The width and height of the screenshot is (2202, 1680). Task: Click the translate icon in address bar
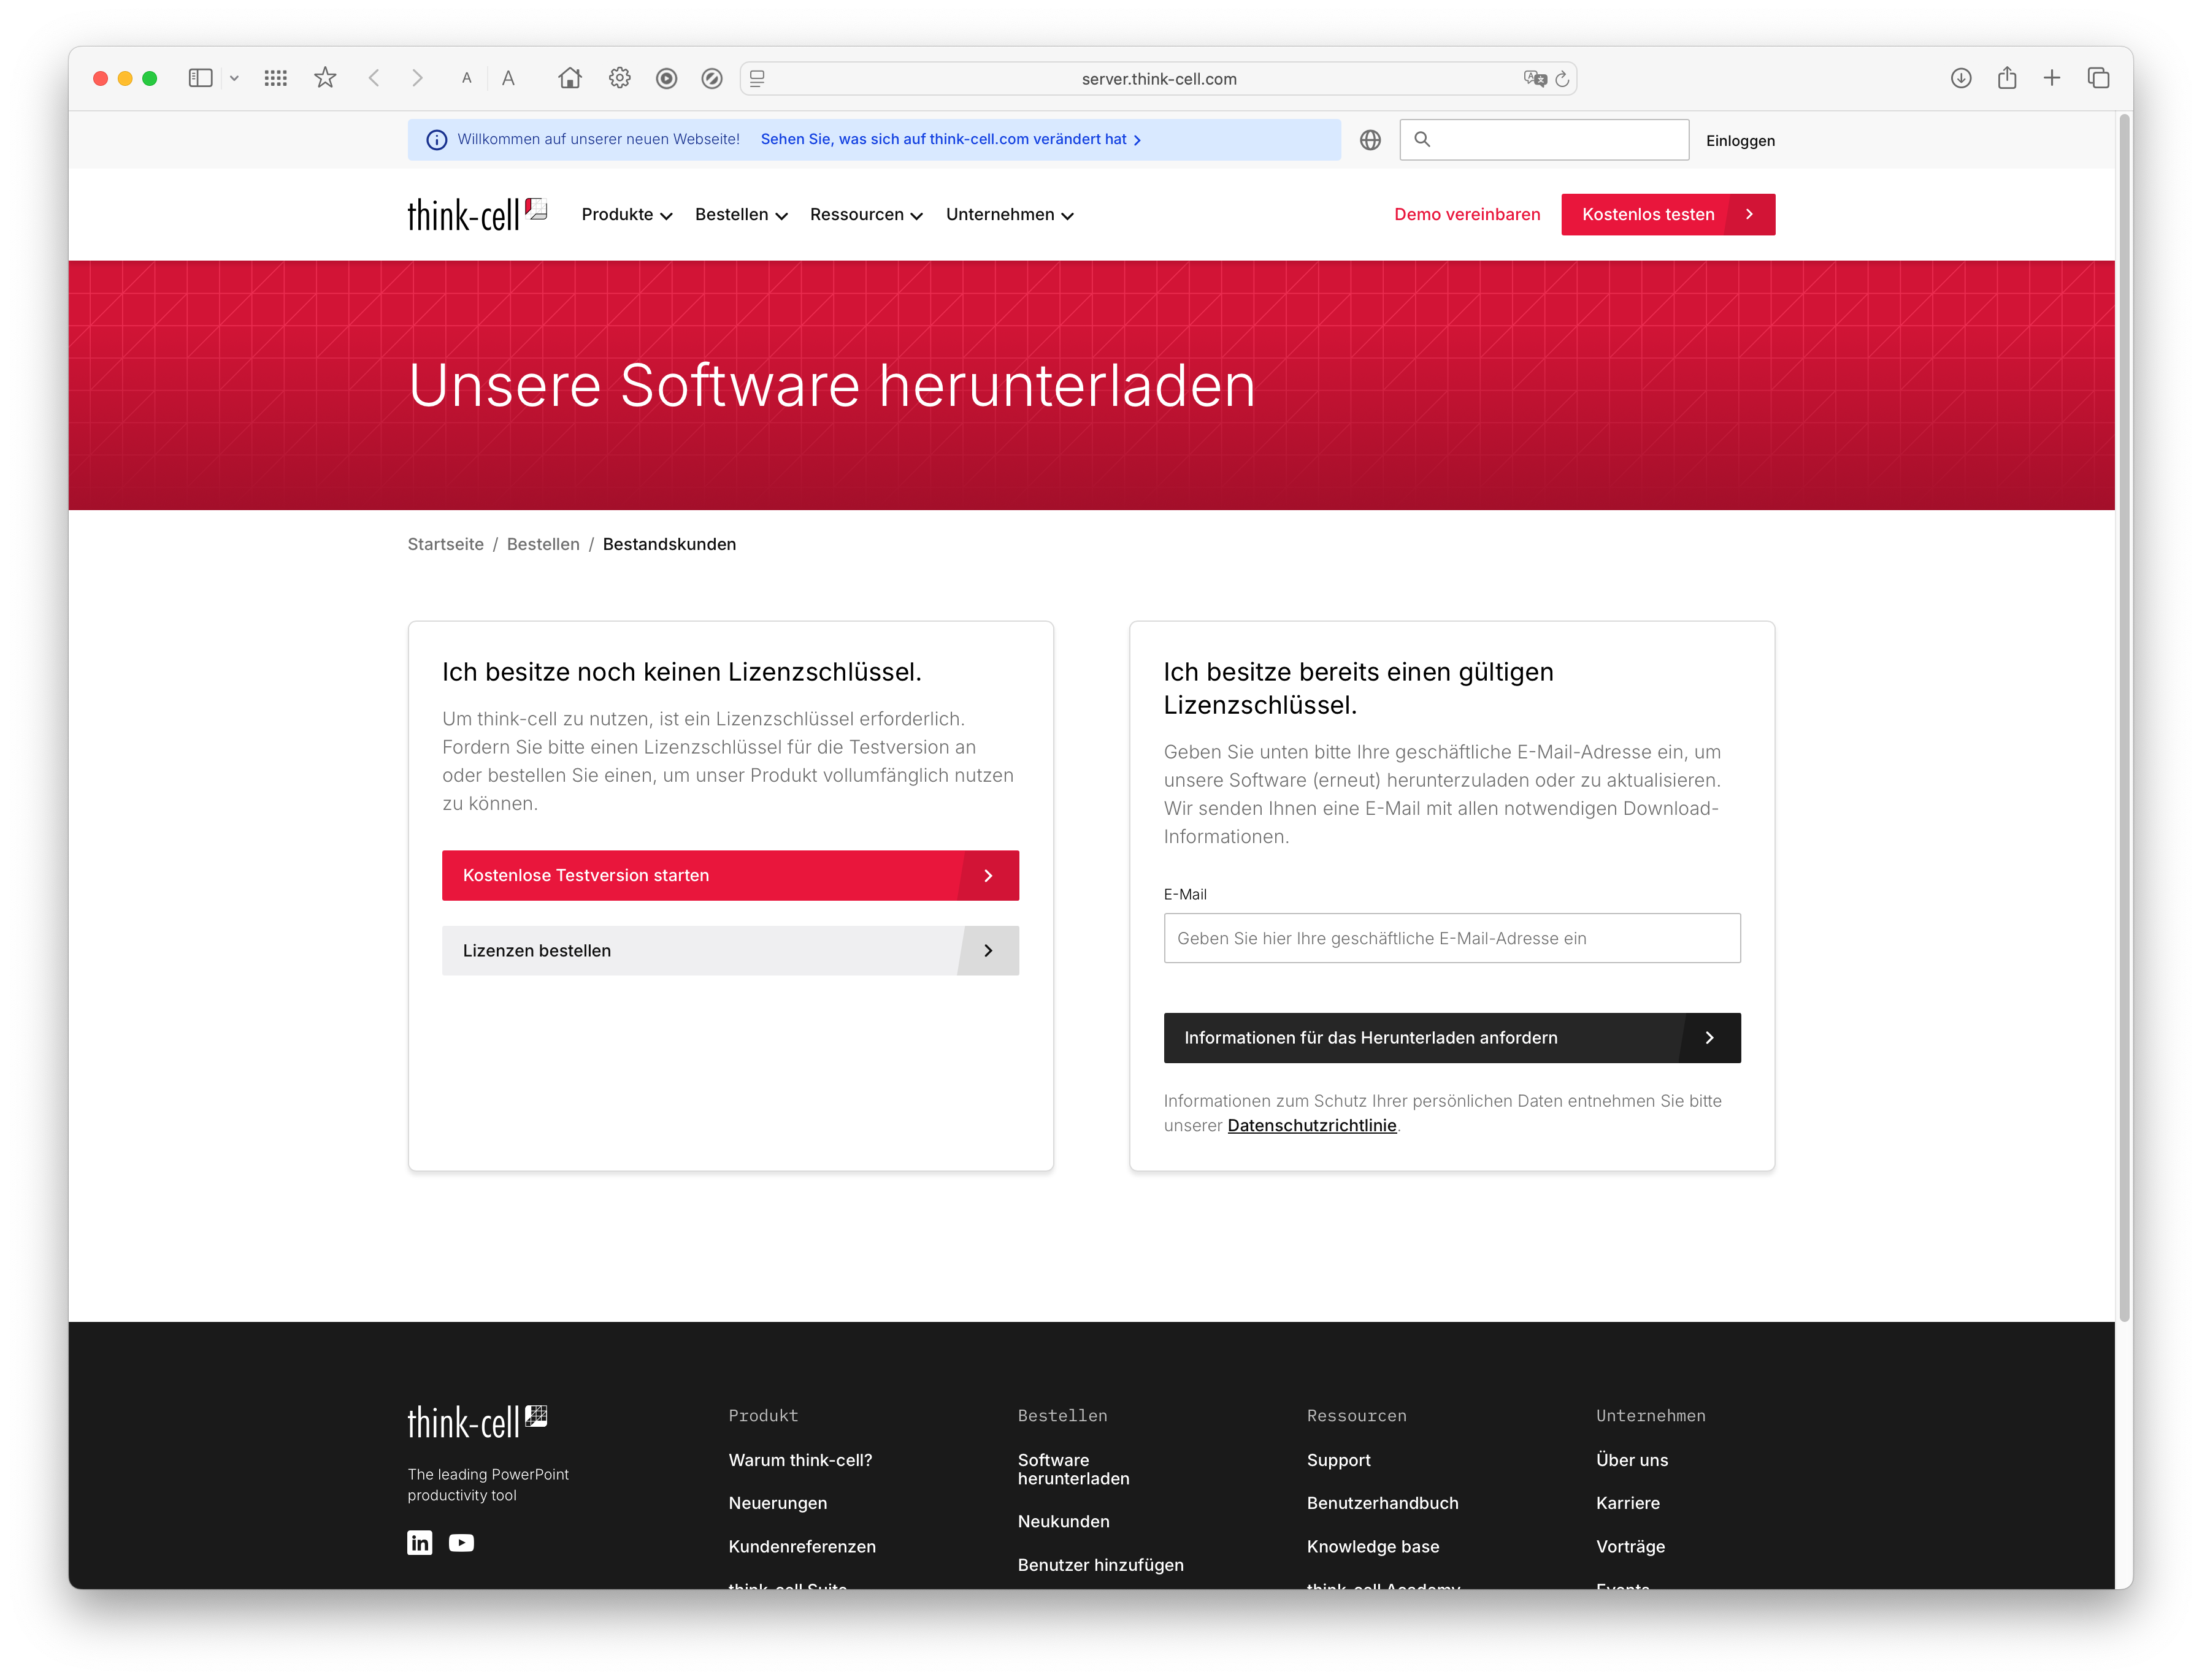(1535, 78)
